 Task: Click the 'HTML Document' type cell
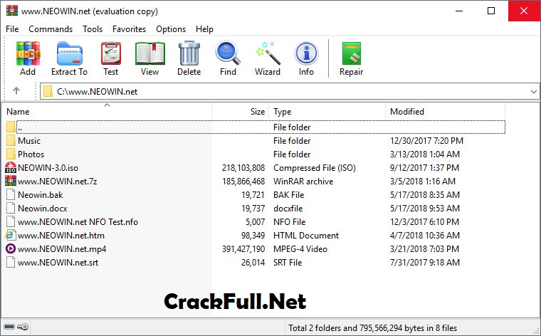[306, 235]
